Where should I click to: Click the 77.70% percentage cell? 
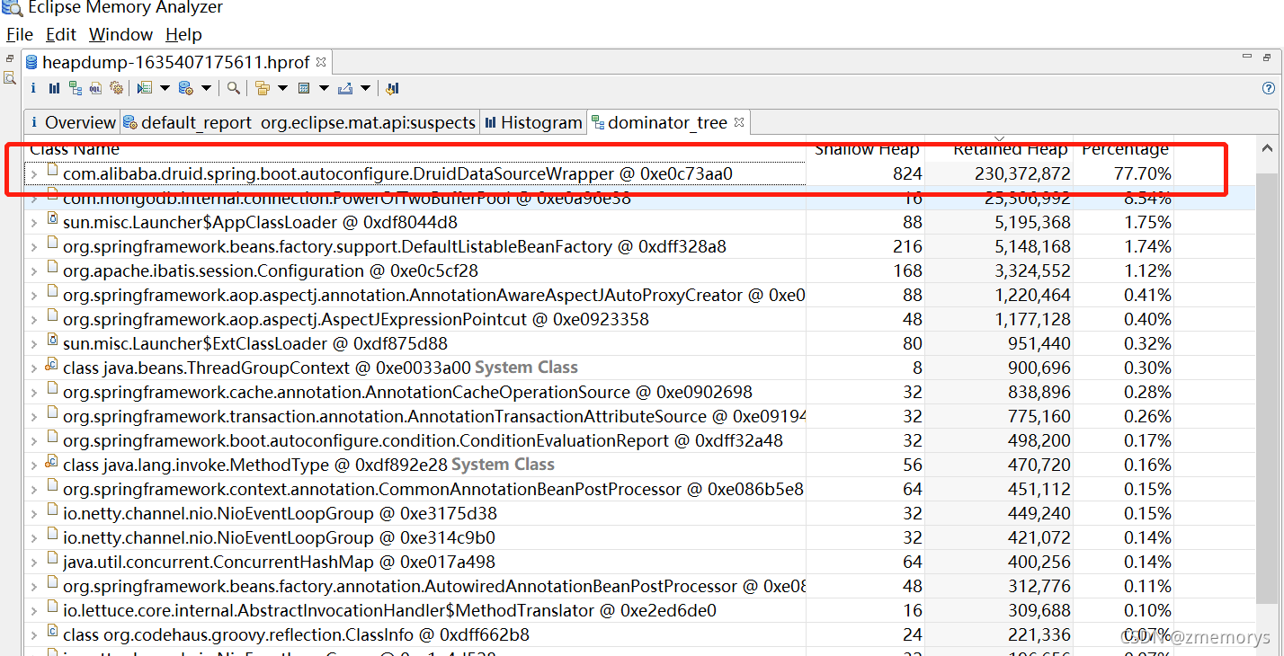pos(1142,173)
